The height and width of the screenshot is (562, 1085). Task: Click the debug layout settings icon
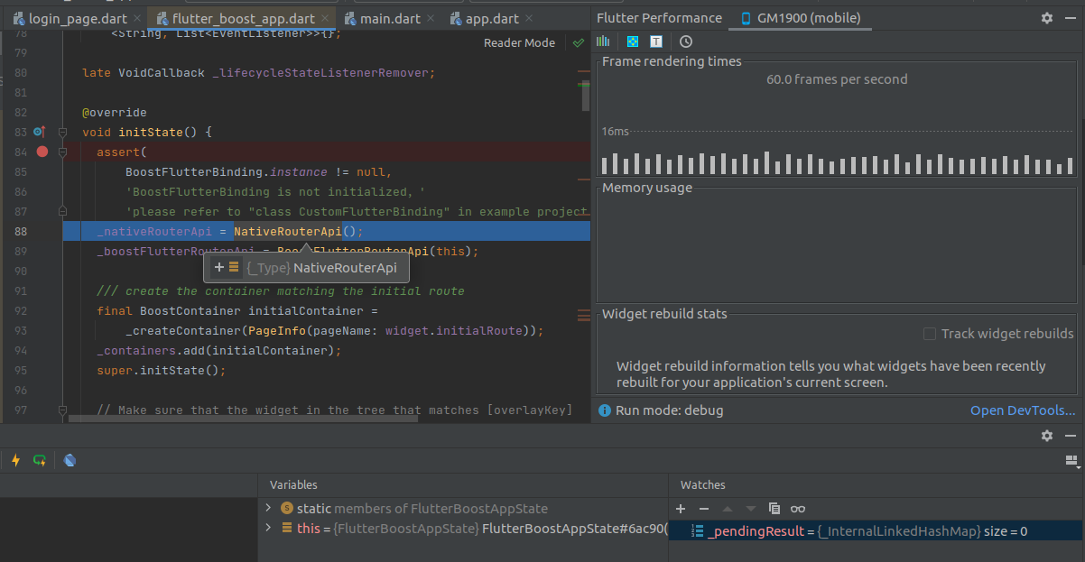point(1072,460)
